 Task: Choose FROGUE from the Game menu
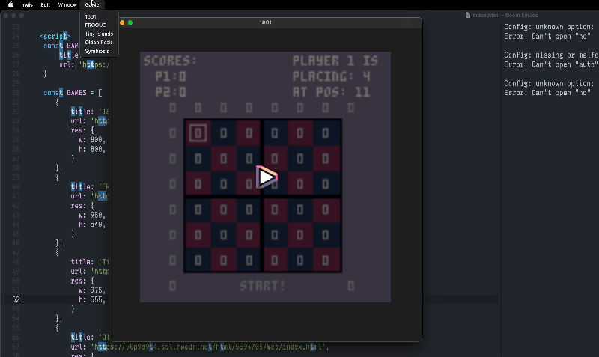point(95,25)
